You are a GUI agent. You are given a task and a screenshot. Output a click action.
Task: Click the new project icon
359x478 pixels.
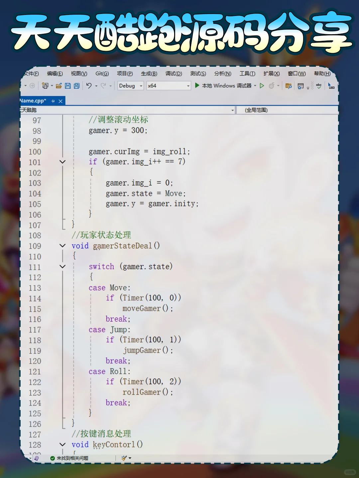tap(45, 86)
